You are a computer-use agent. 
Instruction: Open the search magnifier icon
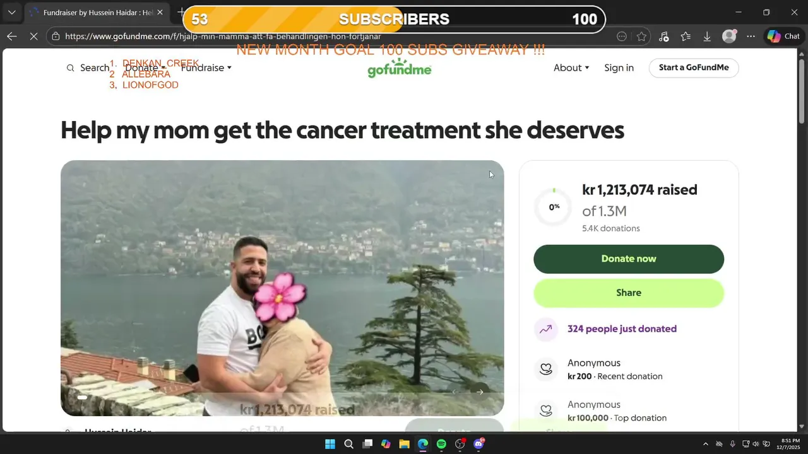71,68
